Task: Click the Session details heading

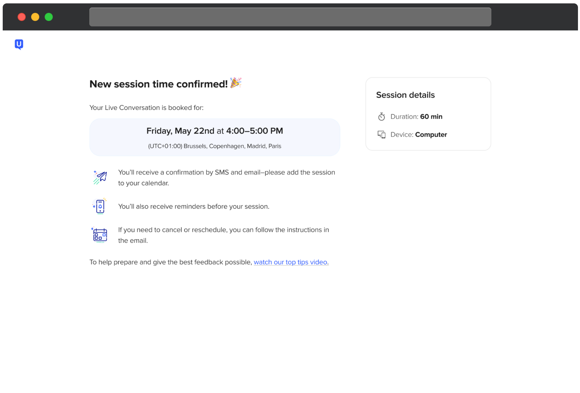Action: pos(405,95)
